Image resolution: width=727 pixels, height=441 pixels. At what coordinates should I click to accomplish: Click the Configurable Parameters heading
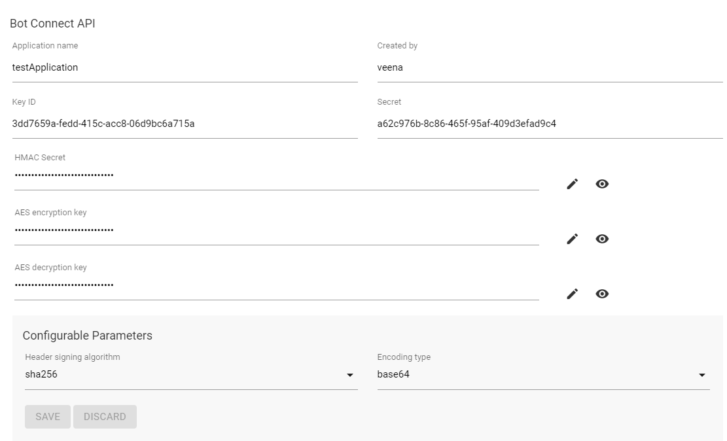coord(88,336)
